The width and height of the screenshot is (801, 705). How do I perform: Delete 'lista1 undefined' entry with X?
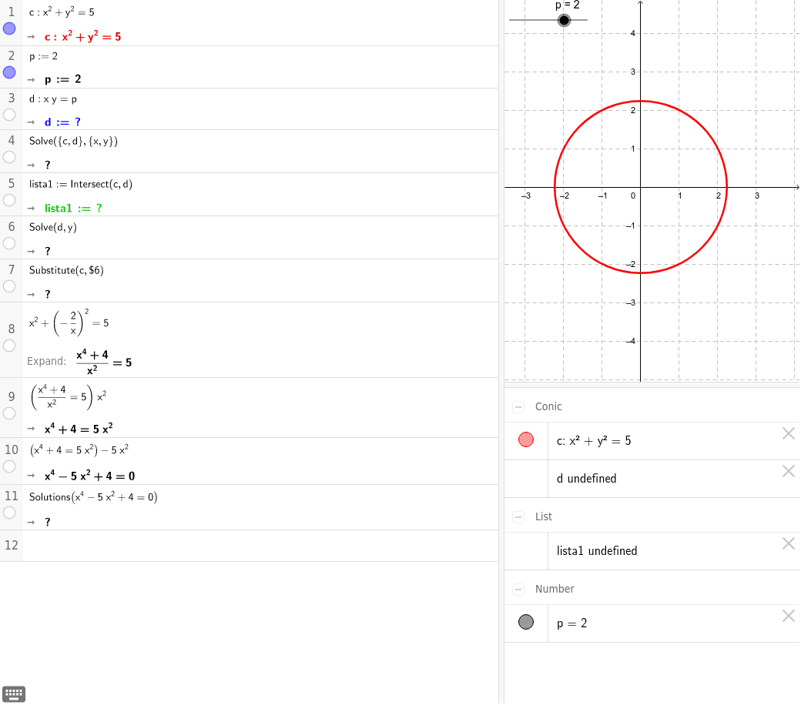788,543
